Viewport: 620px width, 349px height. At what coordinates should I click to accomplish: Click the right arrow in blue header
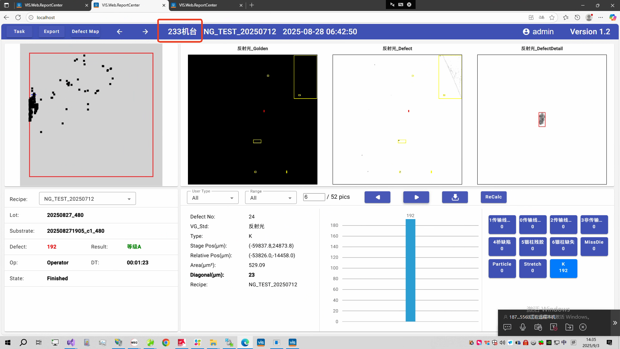pos(145,32)
